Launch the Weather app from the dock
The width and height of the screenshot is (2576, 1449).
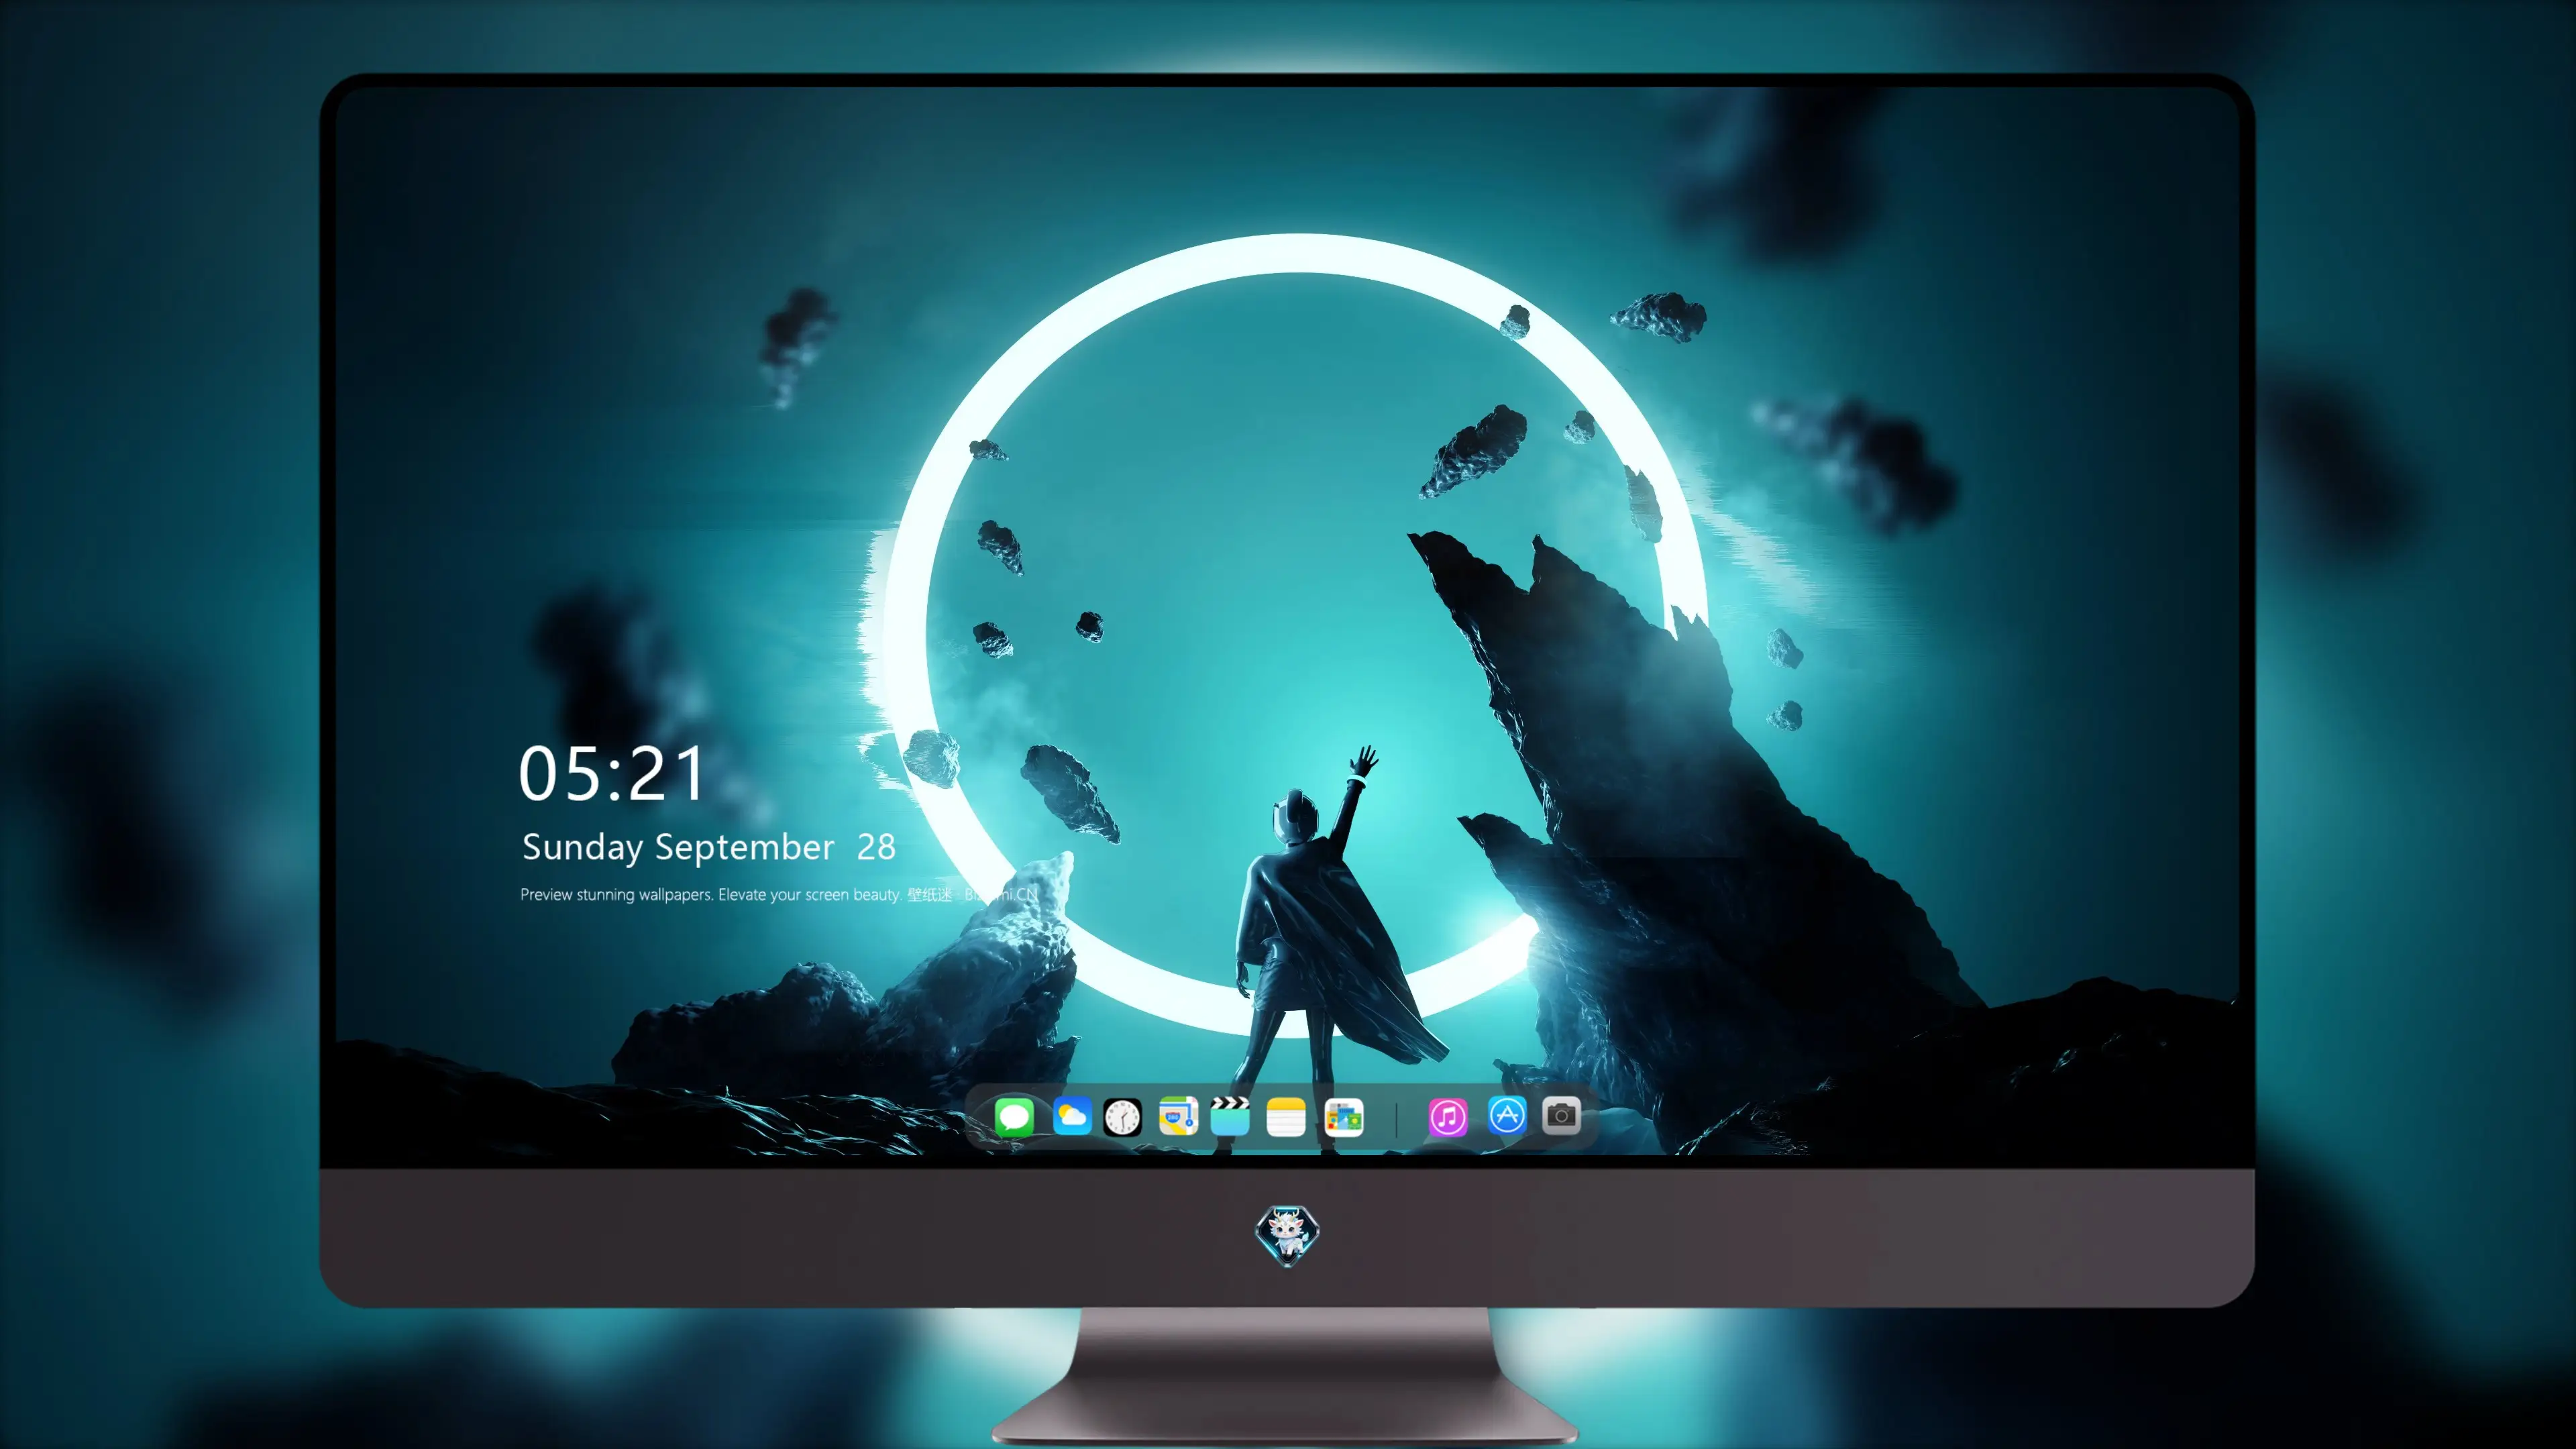(1072, 1116)
